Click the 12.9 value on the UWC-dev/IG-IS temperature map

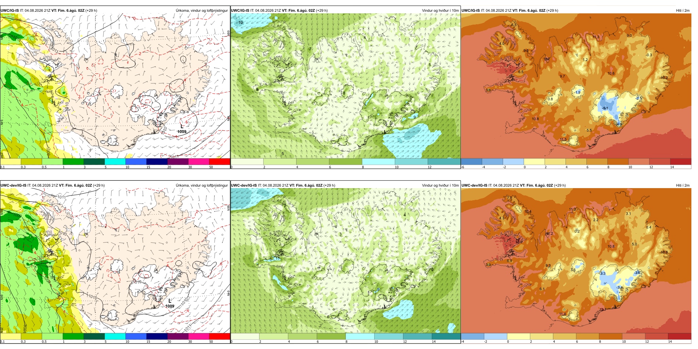(x=519, y=242)
